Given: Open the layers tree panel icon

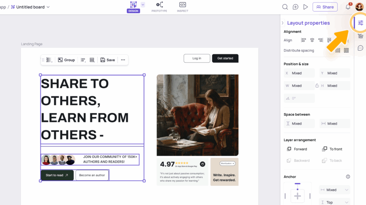Looking at the screenshot, I should click(360, 36).
